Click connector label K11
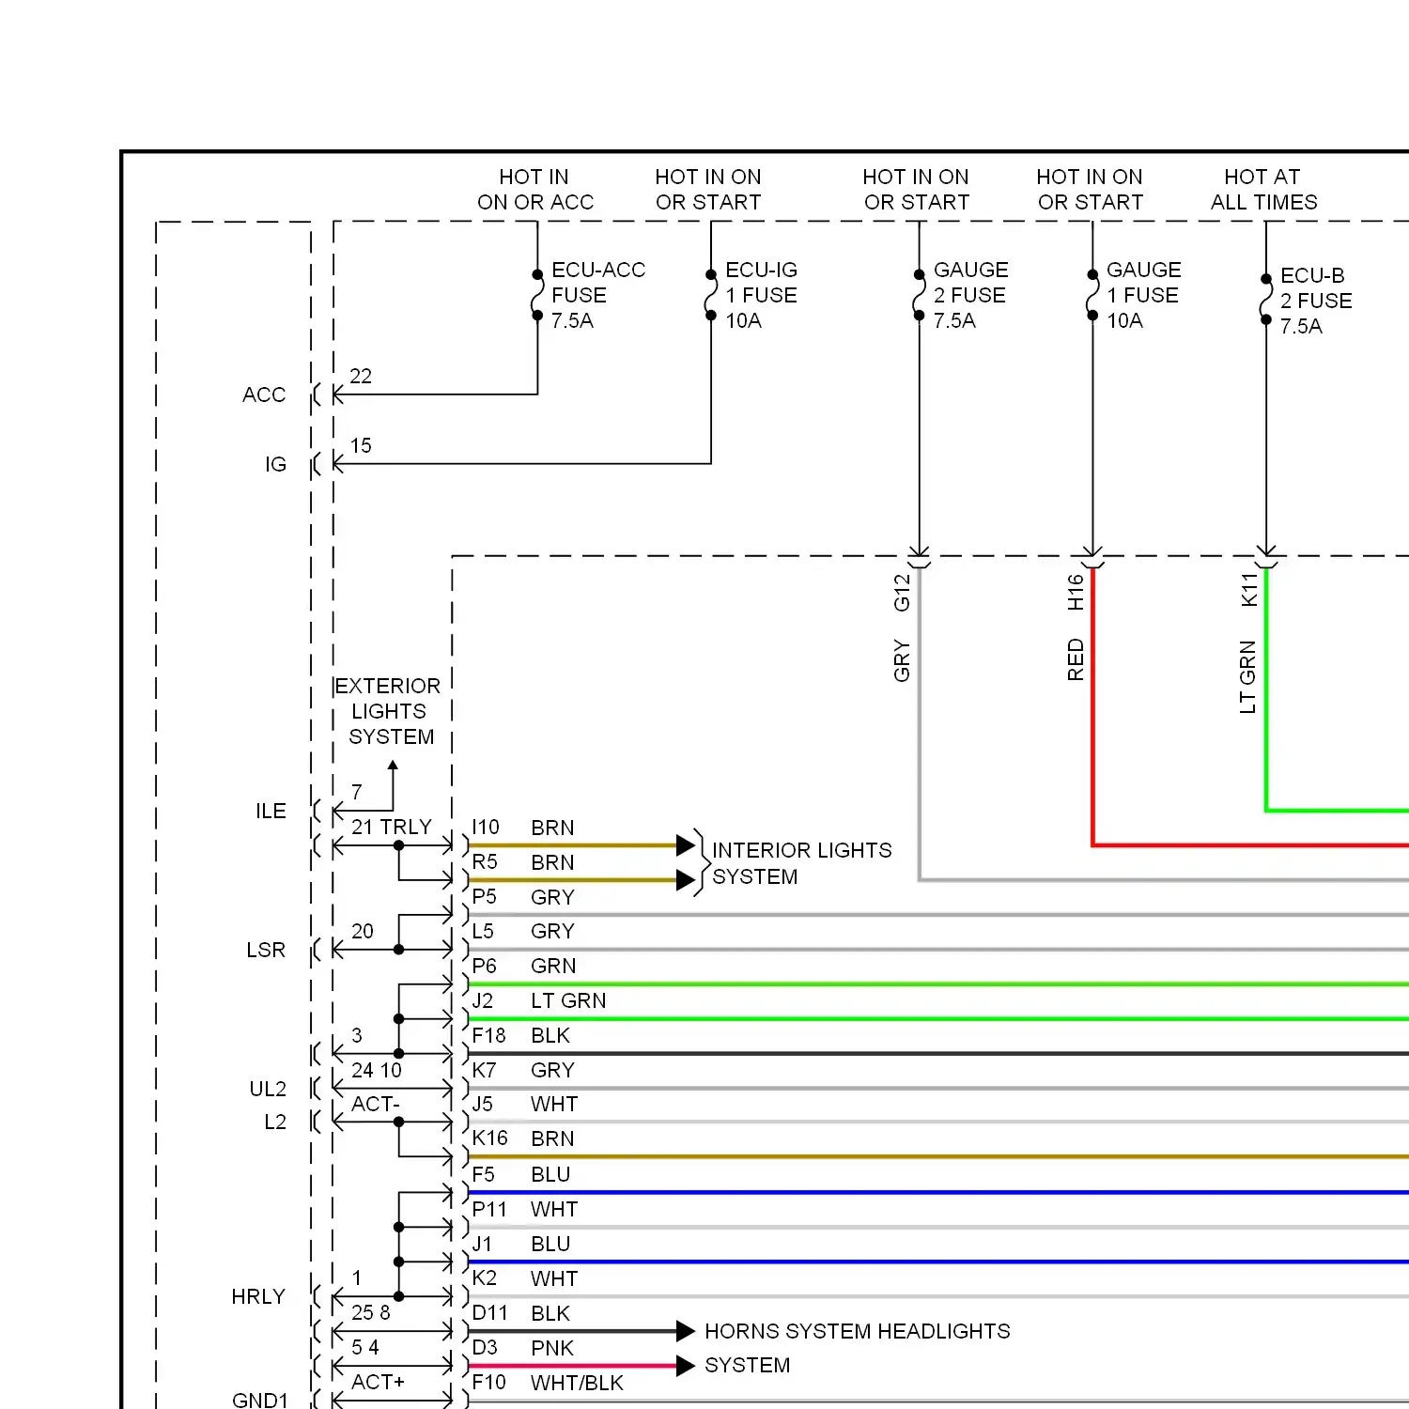The width and height of the screenshot is (1409, 1409). [1248, 590]
